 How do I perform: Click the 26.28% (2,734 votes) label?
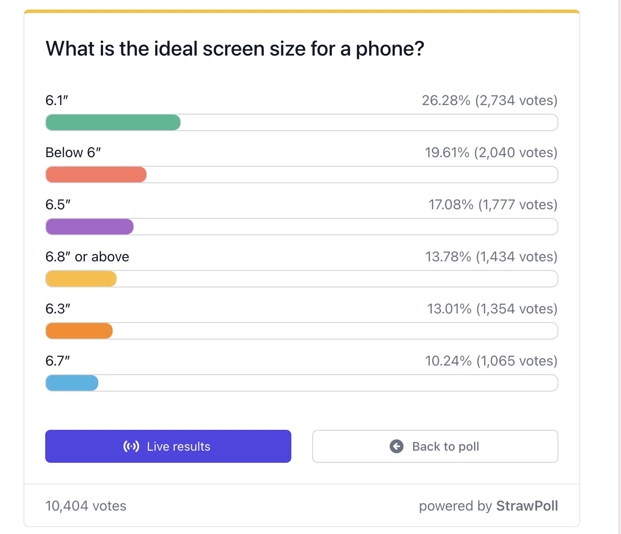(x=490, y=100)
